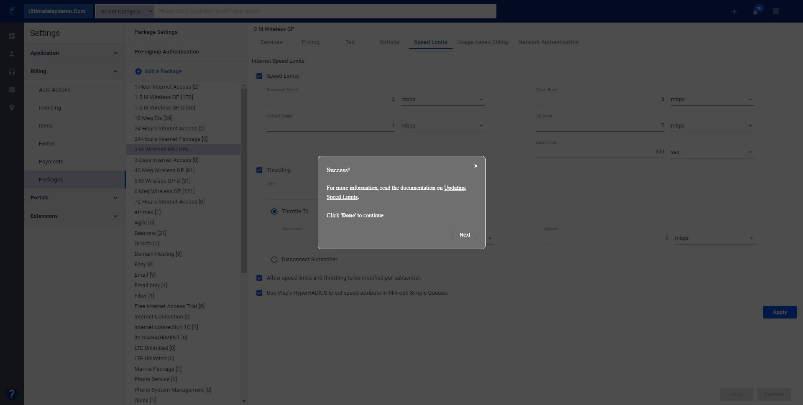803x405 pixels.
Task: Open the list icon in left sidebar
Action: [12, 90]
